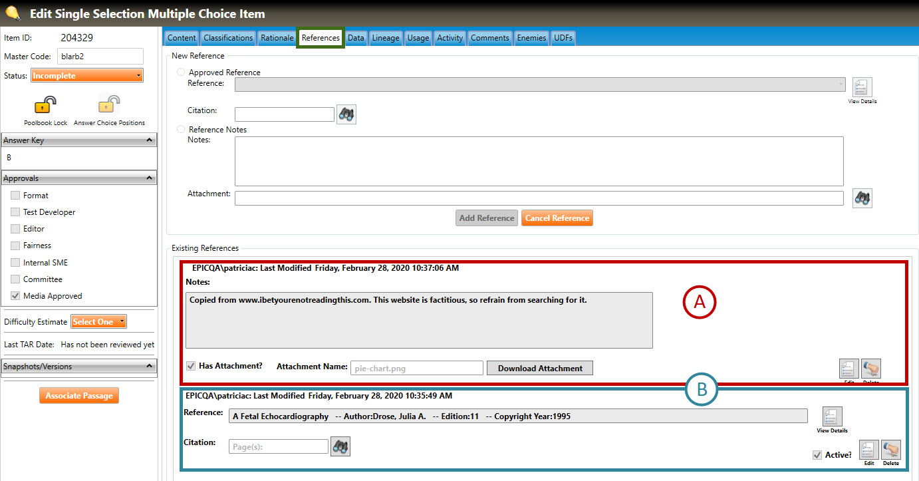Open the Status dropdown showing Incomplete
Viewport: 919px width, 481px height.
(x=87, y=76)
